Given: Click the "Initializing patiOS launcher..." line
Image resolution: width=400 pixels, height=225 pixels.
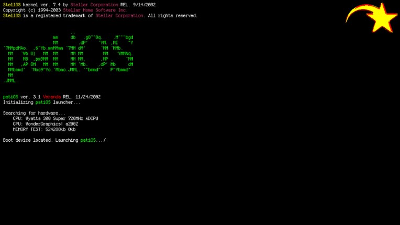Looking at the screenshot, I should 42,102.
